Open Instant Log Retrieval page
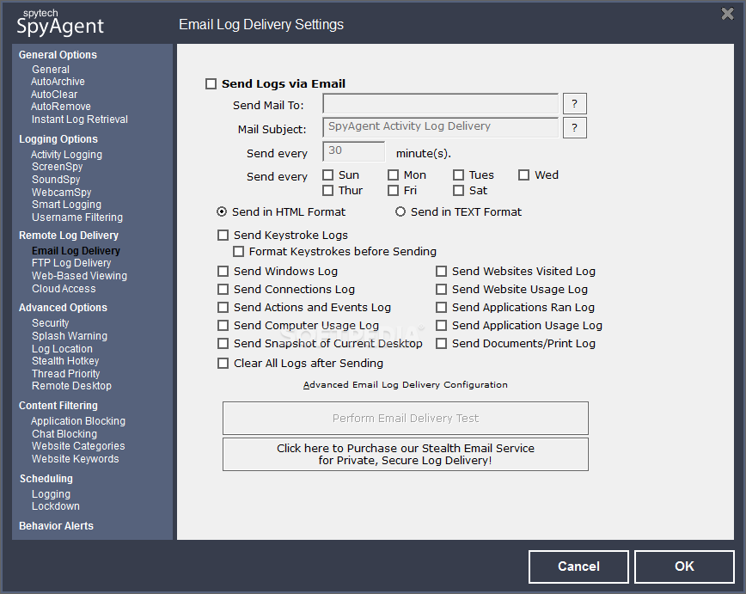746x594 pixels. [79, 119]
